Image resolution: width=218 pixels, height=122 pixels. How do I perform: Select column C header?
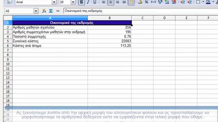142,18
